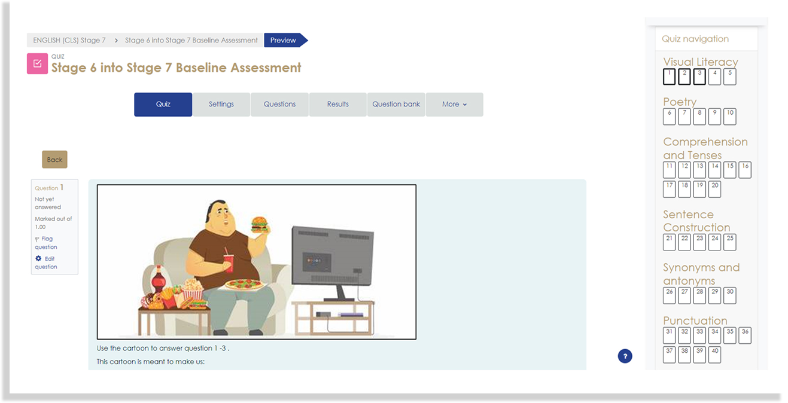788x403 pixels.
Task: Select question 25 under Sentence Construction
Action: tap(729, 242)
